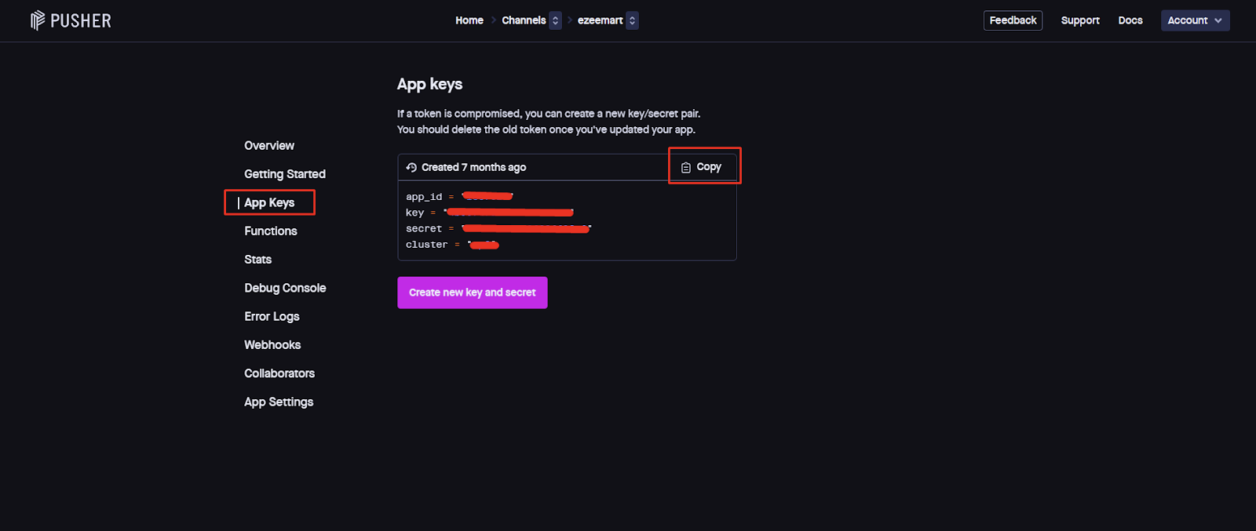Open Overview in the sidebar
1256x531 pixels.
point(269,146)
